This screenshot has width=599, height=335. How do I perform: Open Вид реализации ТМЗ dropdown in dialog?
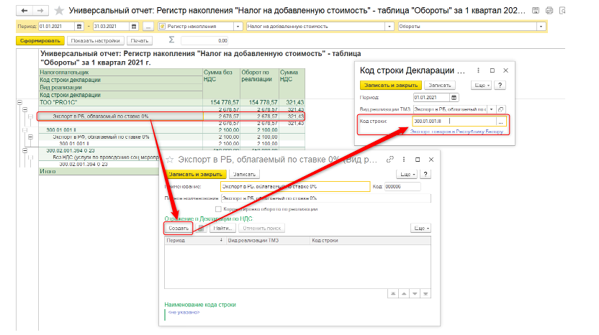[x=492, y=109]
